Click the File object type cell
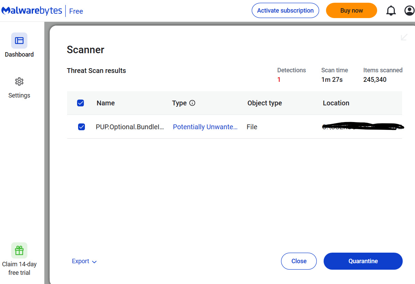This screenshot has width=415, height=284. [x=252, y=127]
